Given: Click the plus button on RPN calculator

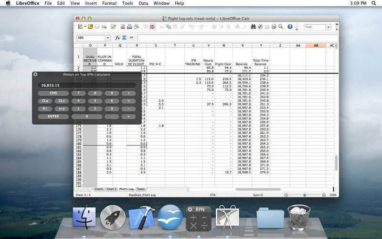Looking at the screenshot, I should [128, 117].
